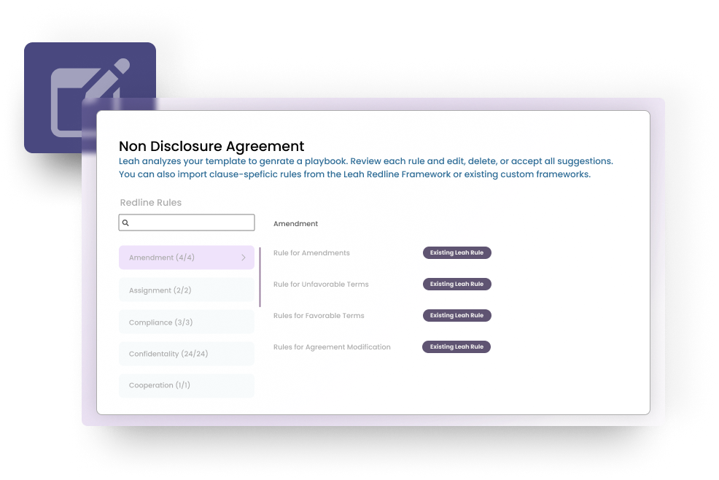Expand the Amendment category chevron
Screen dimensions: 719x480
pyautogui.click(x=244, y=258)
